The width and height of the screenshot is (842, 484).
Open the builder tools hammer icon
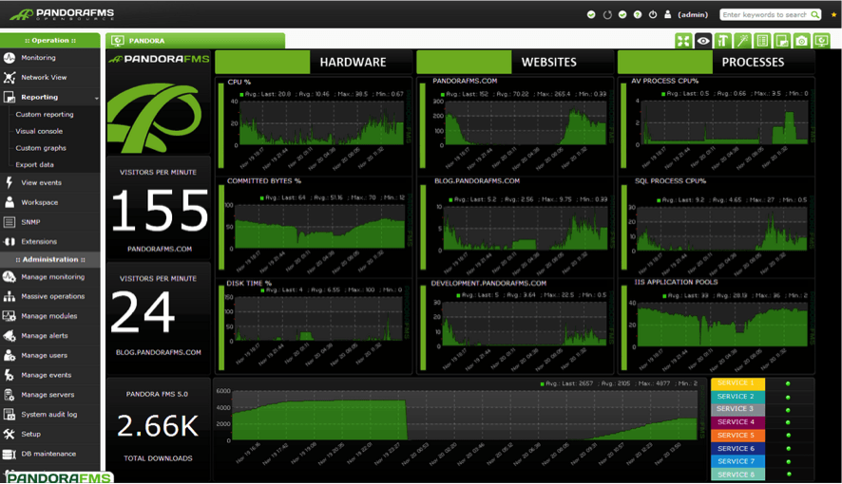723,41
